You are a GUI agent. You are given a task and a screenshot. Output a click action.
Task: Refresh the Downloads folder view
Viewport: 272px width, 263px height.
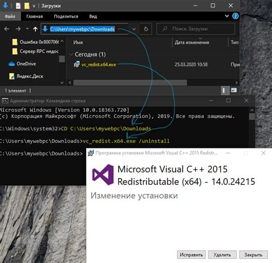click(x=146, y=29)
